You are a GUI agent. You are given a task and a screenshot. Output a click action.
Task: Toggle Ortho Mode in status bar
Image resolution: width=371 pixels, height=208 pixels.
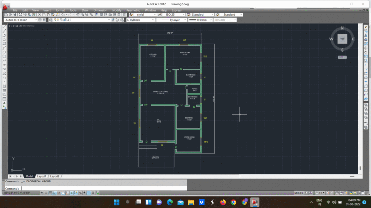click(55, 193)
